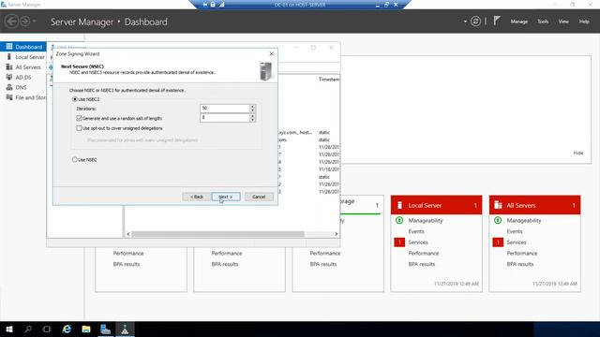Hide the welcome tile with the Hide link
Image resolution: width=600 pixels, height=337 pixels.
coord(578,153)
